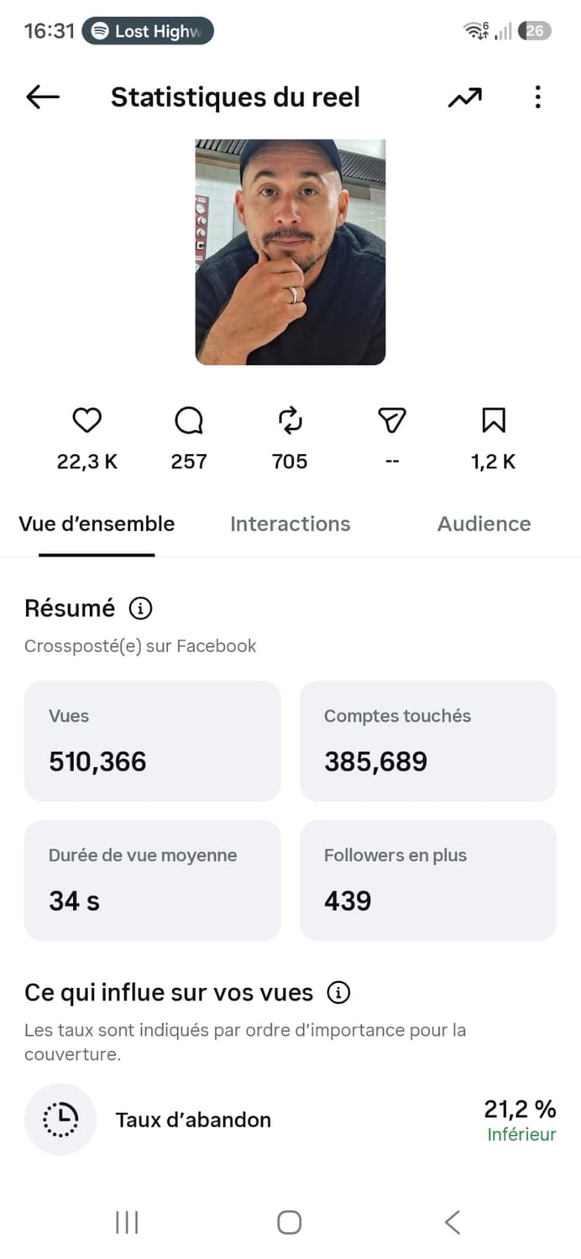This screenshot has width=581, height=1259.
Task: Open the Taux d'abandon row
Action: point(290,1121)
